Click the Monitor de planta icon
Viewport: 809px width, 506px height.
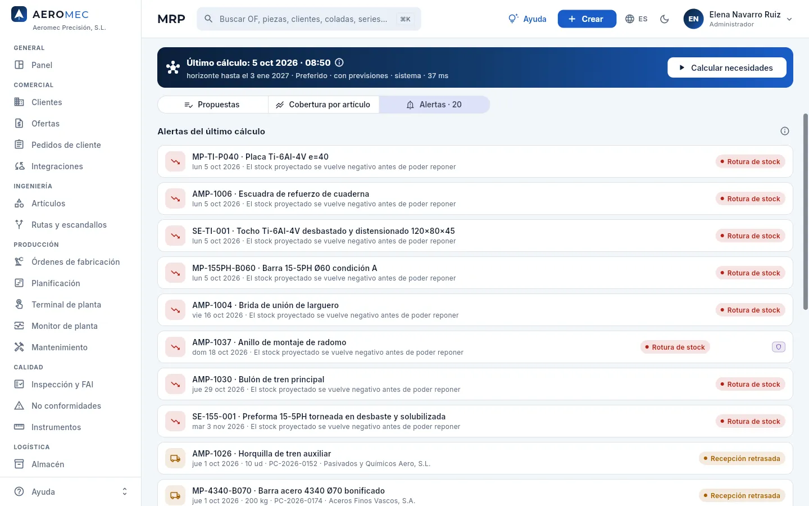tap(19, 326)
